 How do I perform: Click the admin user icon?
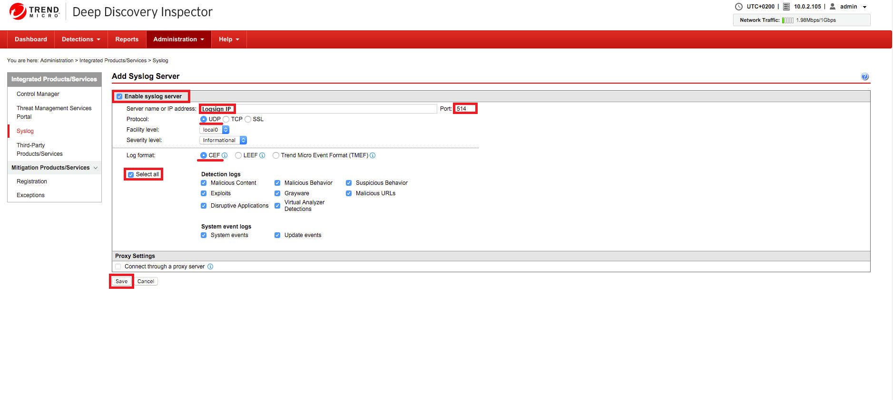pos(833,7)
